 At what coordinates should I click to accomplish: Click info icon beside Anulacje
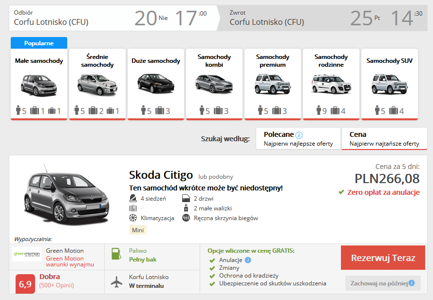coord(248,260)
